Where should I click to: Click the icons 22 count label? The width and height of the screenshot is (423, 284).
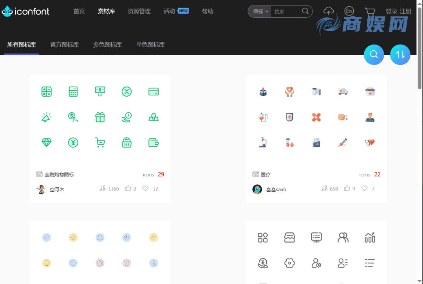[x=370, y=174]
